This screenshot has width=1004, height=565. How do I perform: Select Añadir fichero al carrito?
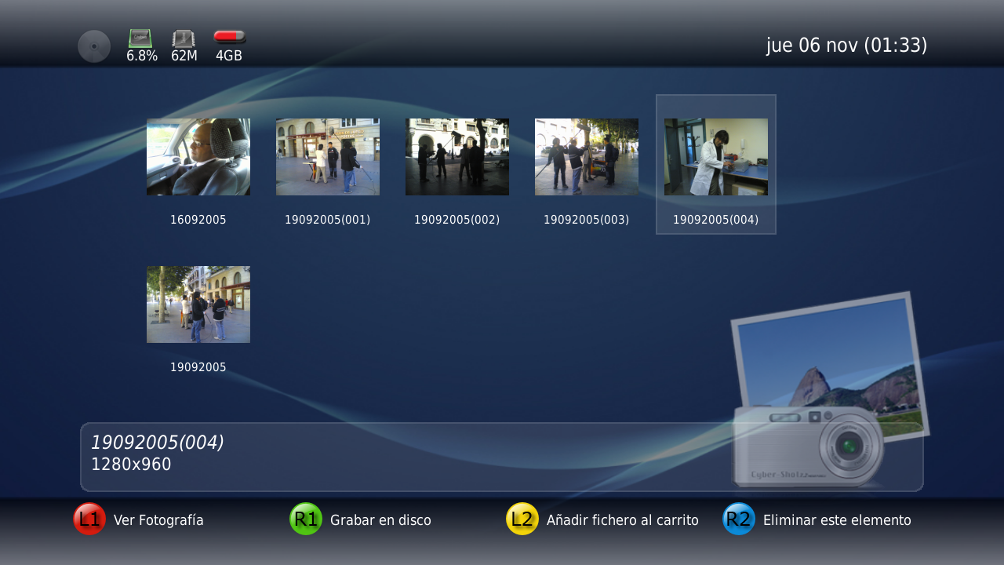point(622,520)
